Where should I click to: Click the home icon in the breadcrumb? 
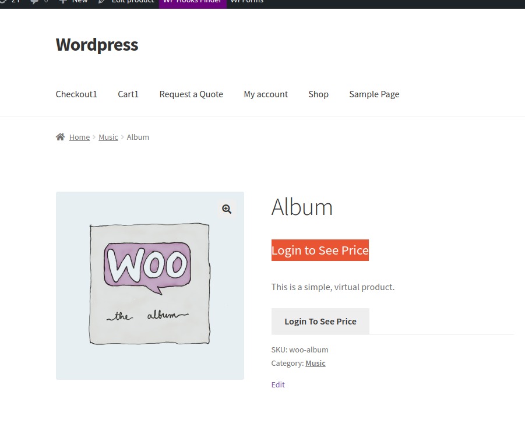pos(60,137)
